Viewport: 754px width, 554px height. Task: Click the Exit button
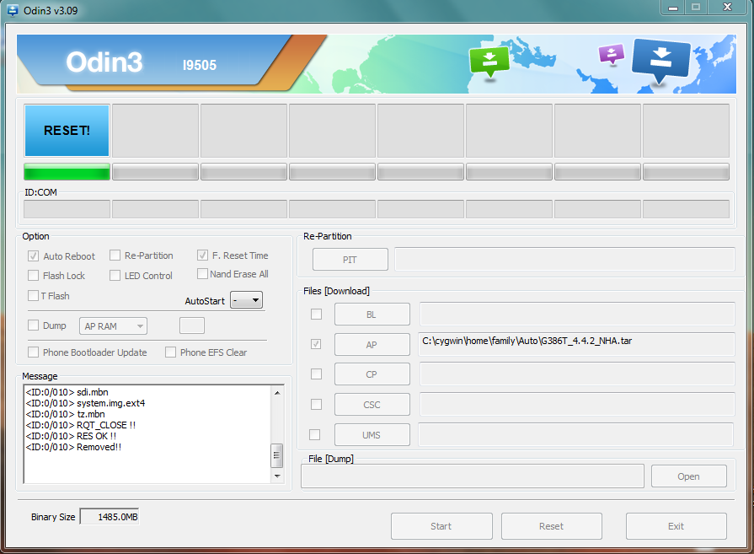coord(676,526)
